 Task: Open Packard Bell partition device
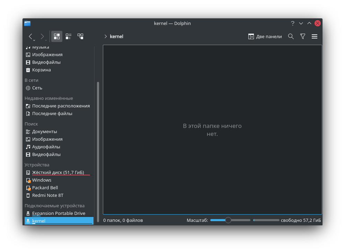[x=59, y=188]
